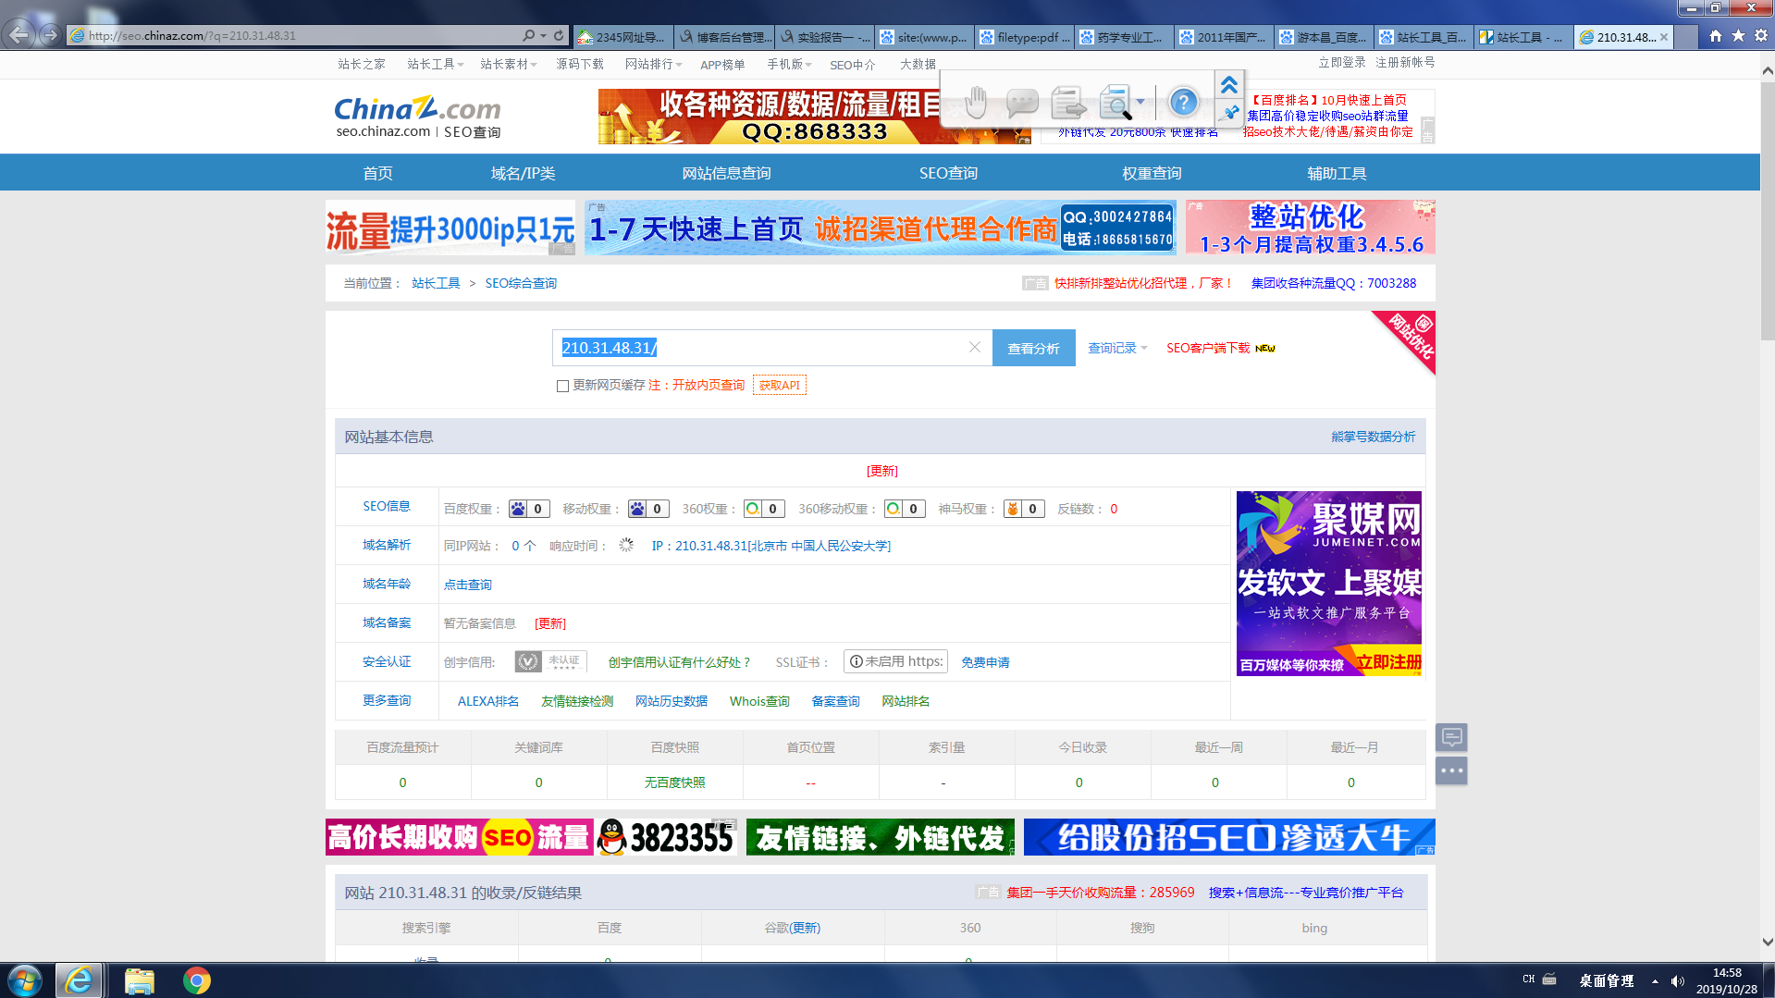
Task: Open the Whois查询 link
Action: pos(759,701)
